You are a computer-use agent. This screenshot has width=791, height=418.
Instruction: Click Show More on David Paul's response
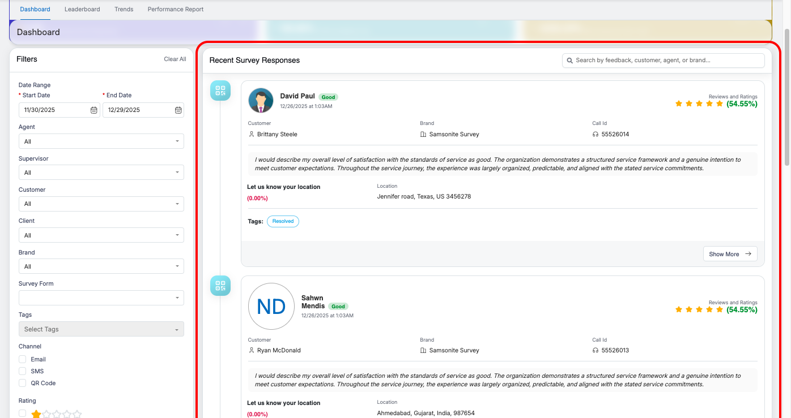[730, 254]
